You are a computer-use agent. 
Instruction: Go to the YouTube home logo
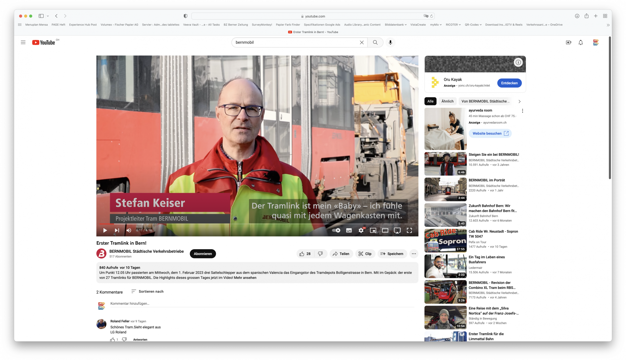(44, 42)
